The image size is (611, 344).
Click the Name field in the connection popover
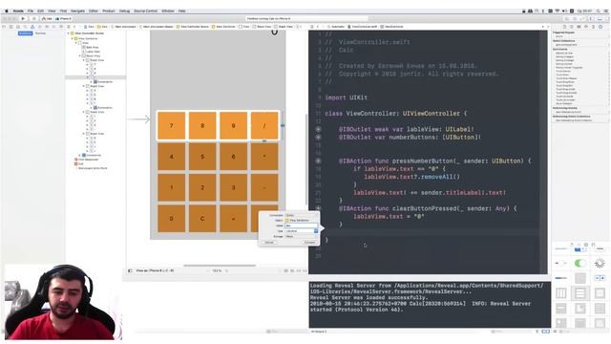[x=301, y=226]
